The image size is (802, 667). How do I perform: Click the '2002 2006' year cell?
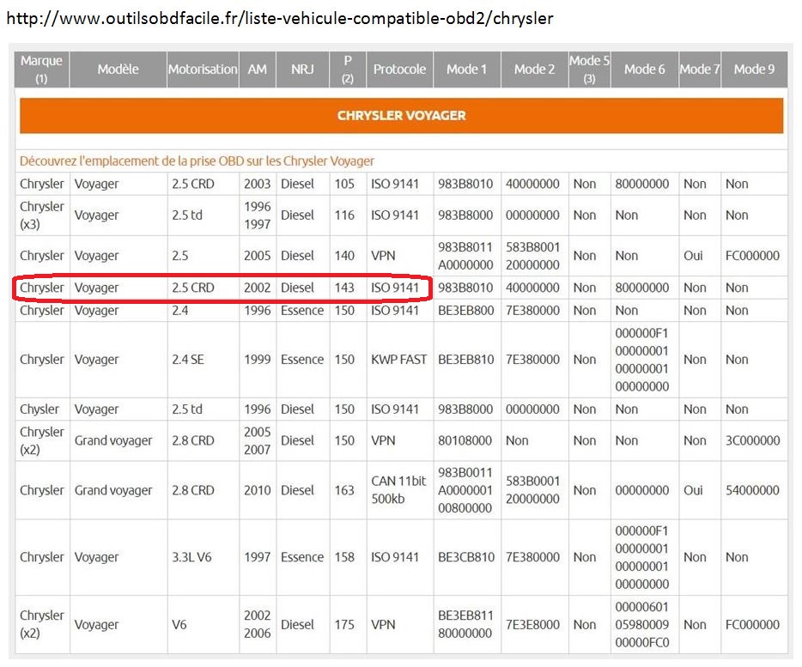click(258, 625)
